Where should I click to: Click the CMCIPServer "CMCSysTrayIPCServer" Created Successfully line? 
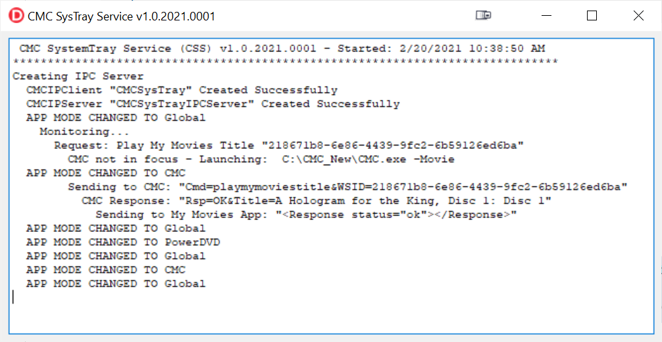click(213, 104)
